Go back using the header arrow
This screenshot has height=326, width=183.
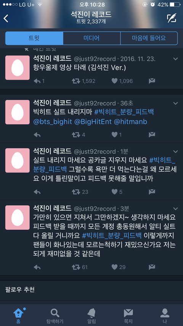pos(6,18)
